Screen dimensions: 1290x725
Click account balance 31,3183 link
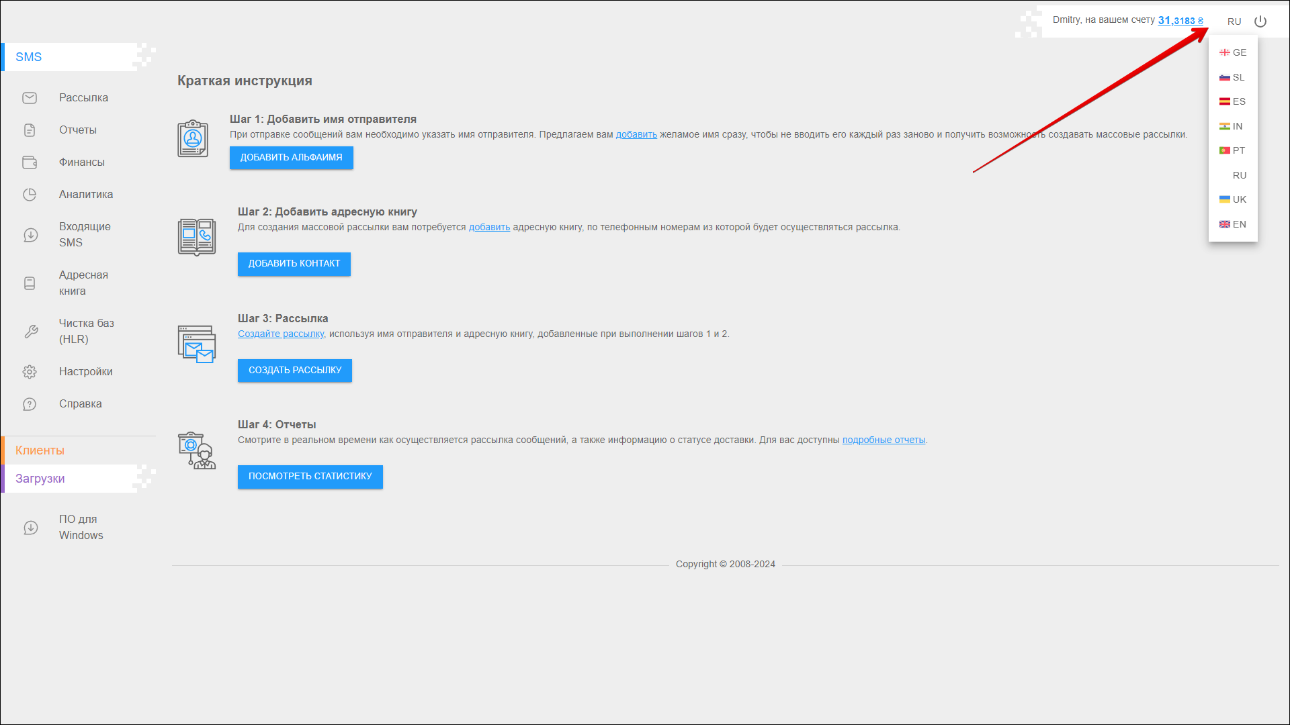point(1180,20)
